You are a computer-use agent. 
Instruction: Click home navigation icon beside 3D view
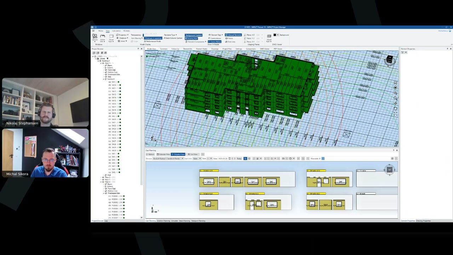[x=395, y=83]
